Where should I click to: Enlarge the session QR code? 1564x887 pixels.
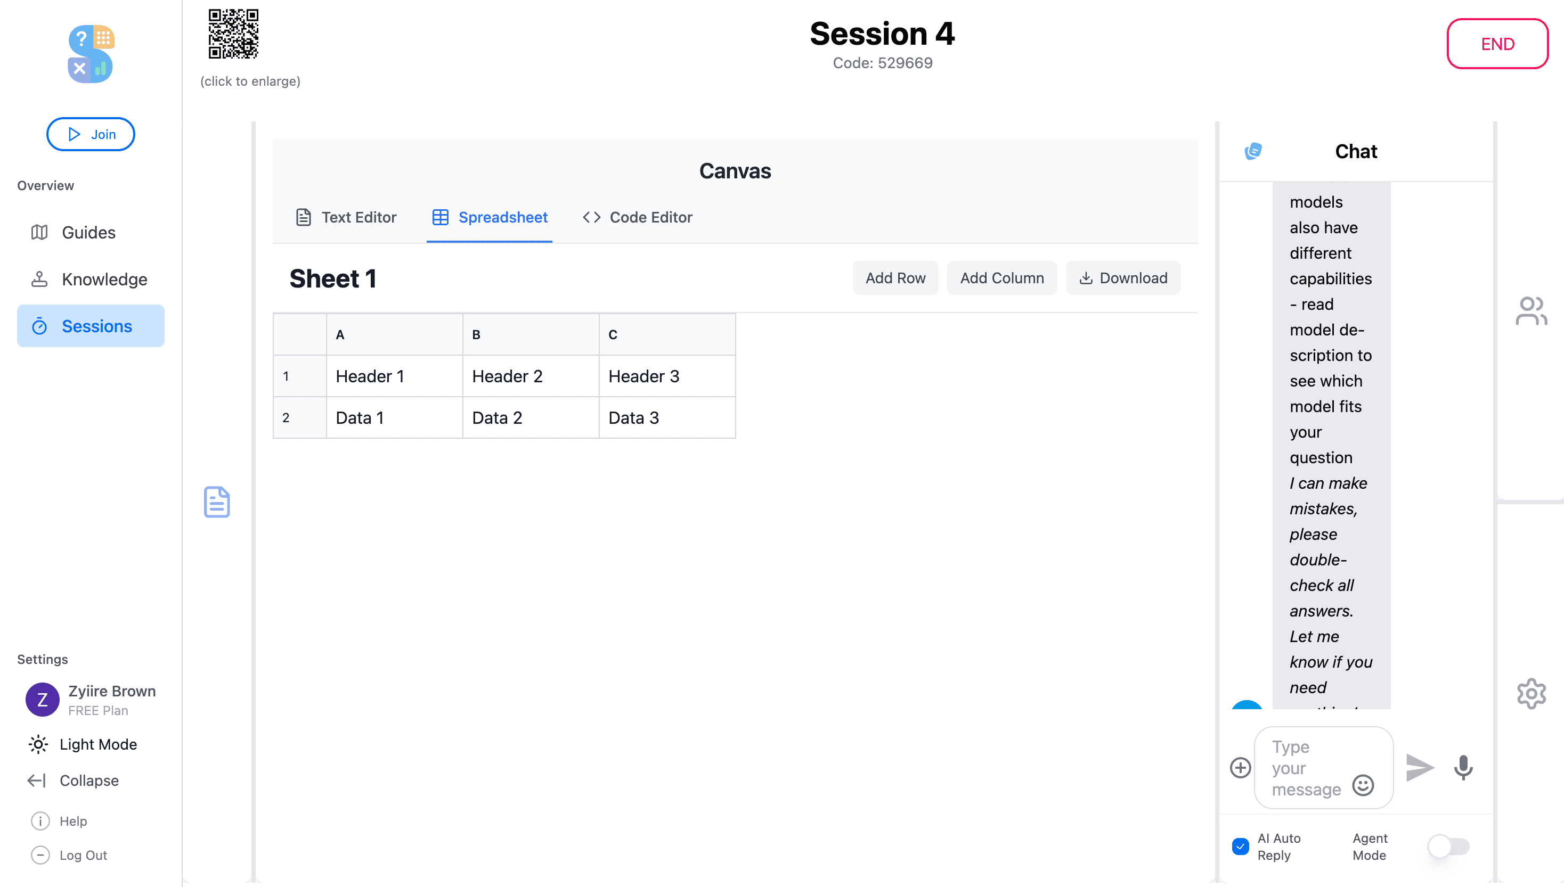point(234,35)
